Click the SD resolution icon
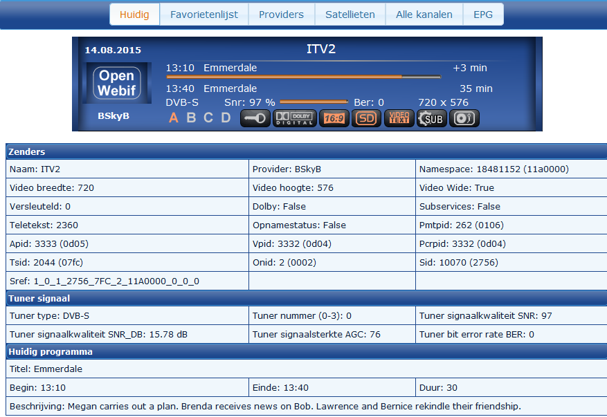Viewport: 607px width, 417px height. (367, 118)
